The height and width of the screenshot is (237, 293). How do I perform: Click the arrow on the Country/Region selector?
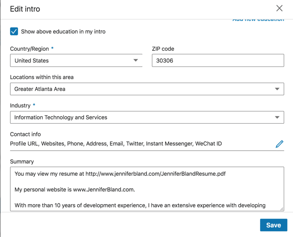click(x=136, y=61)
